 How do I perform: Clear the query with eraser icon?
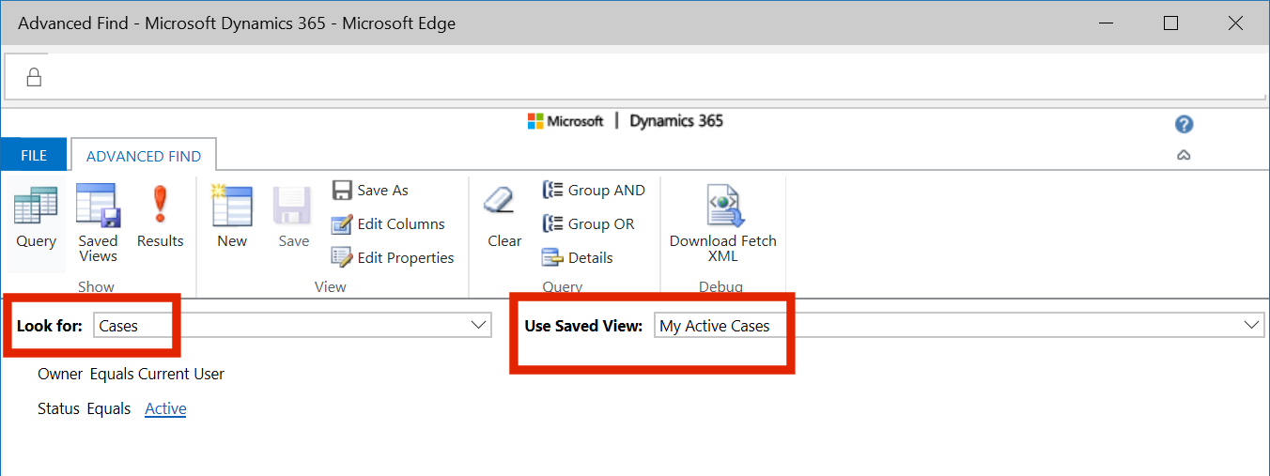point(504,216)
